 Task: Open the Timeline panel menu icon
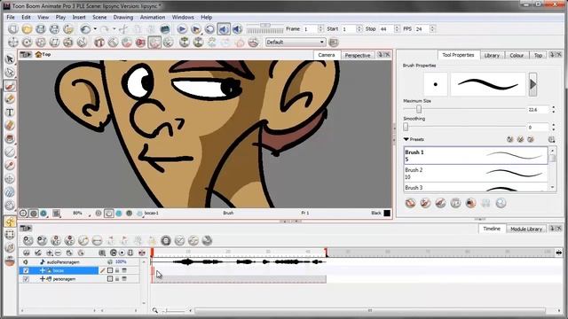(26, 229)
